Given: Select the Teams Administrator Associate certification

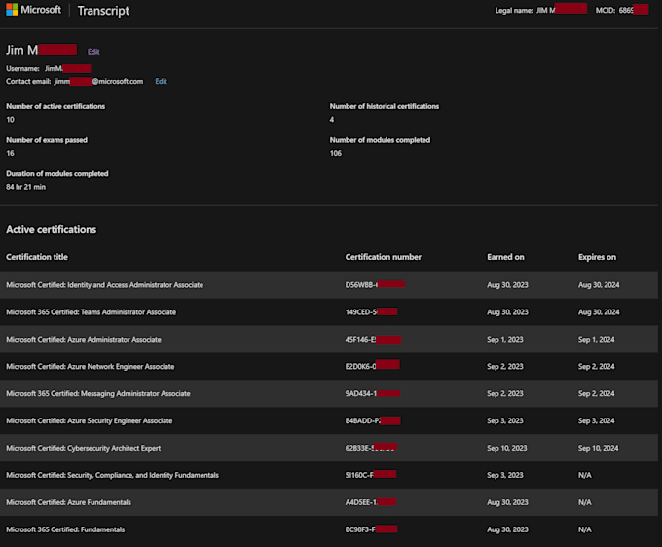Looking at the screenshot, I should point(97,312).
